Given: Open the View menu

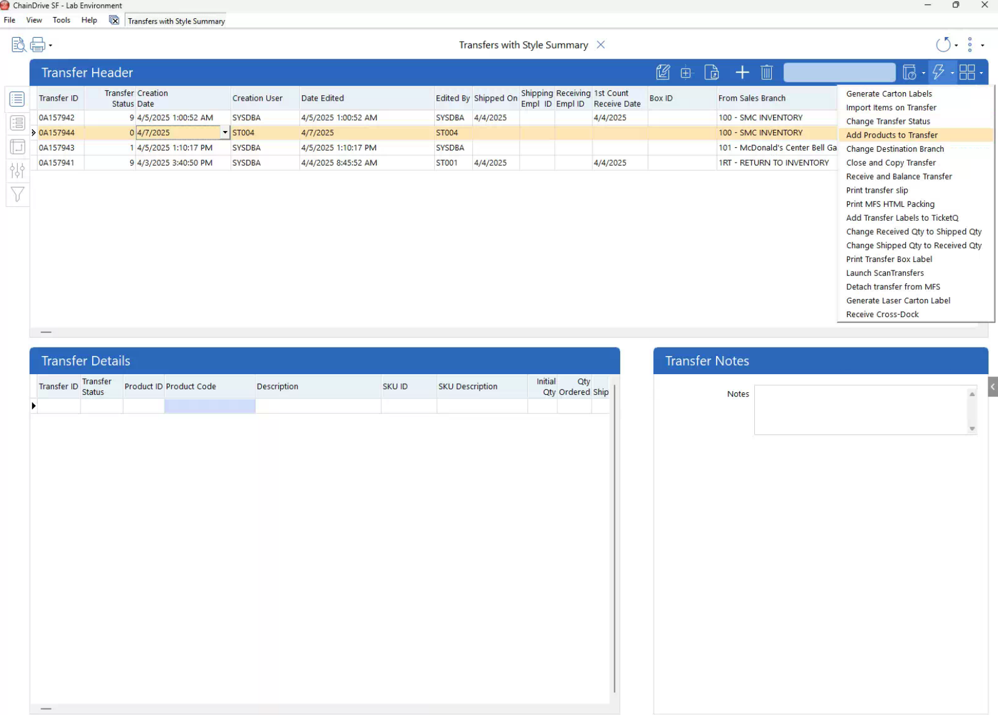Looking at the screenshot, I should (x=34, y=20).
